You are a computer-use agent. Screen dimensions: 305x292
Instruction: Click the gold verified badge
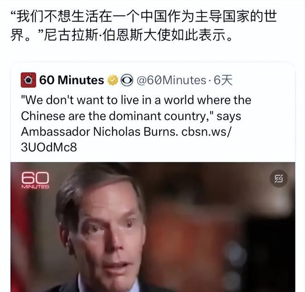click(112, 80)
